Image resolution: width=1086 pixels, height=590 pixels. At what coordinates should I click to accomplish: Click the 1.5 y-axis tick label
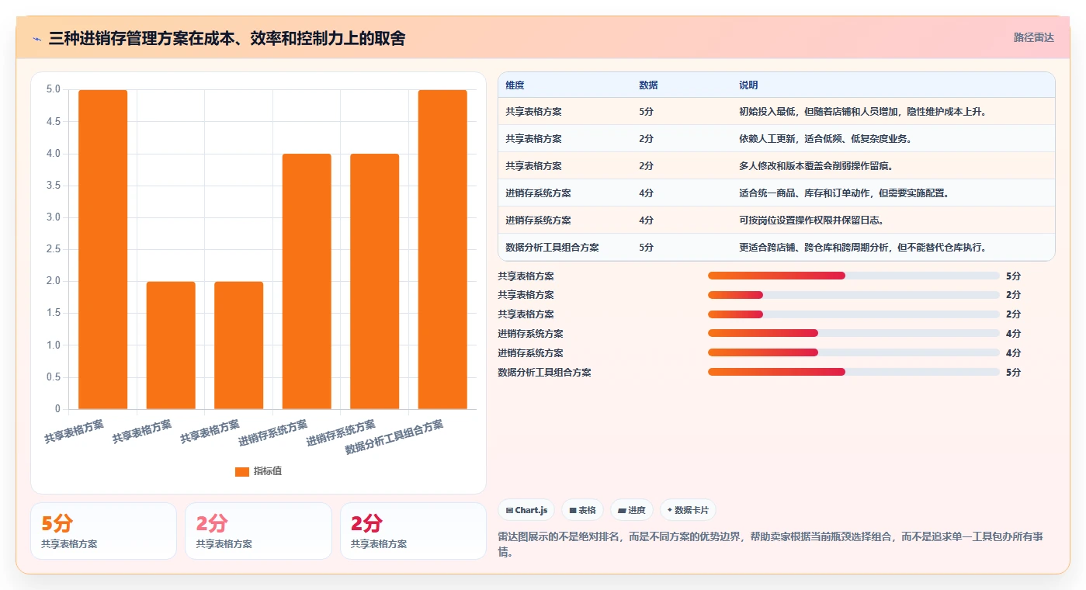click(53, 314)
